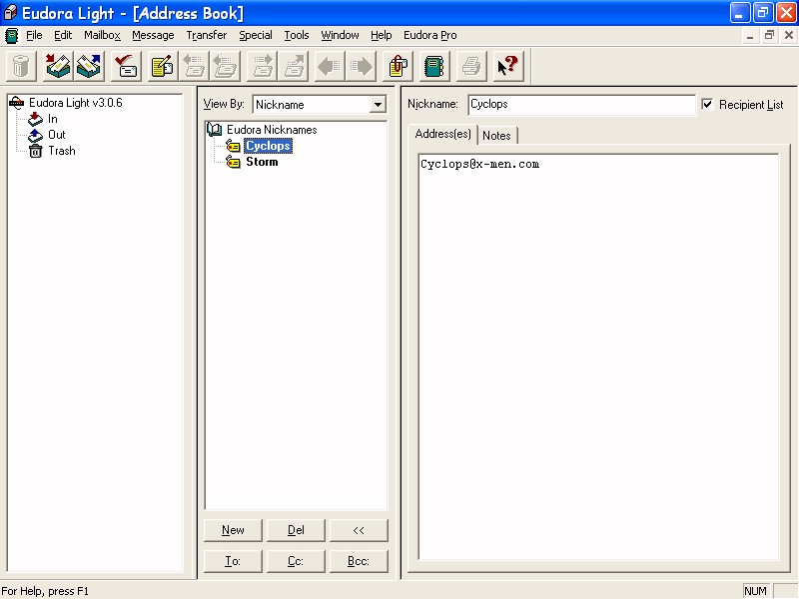Select the Address(es) tab
This screenshot has width=799, height=599.
click(x=442, y=134)
